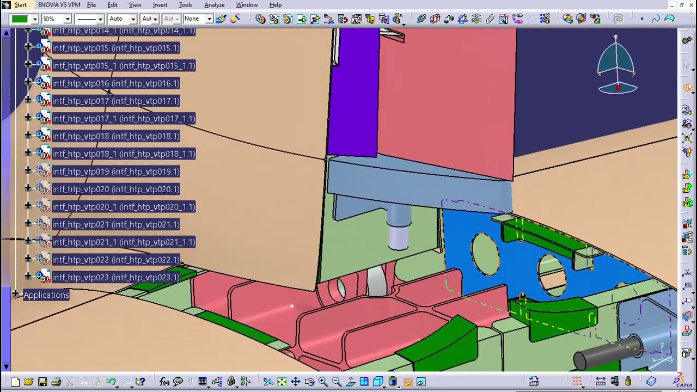Click the Zoom Out magnifier icon

point(337,382)
